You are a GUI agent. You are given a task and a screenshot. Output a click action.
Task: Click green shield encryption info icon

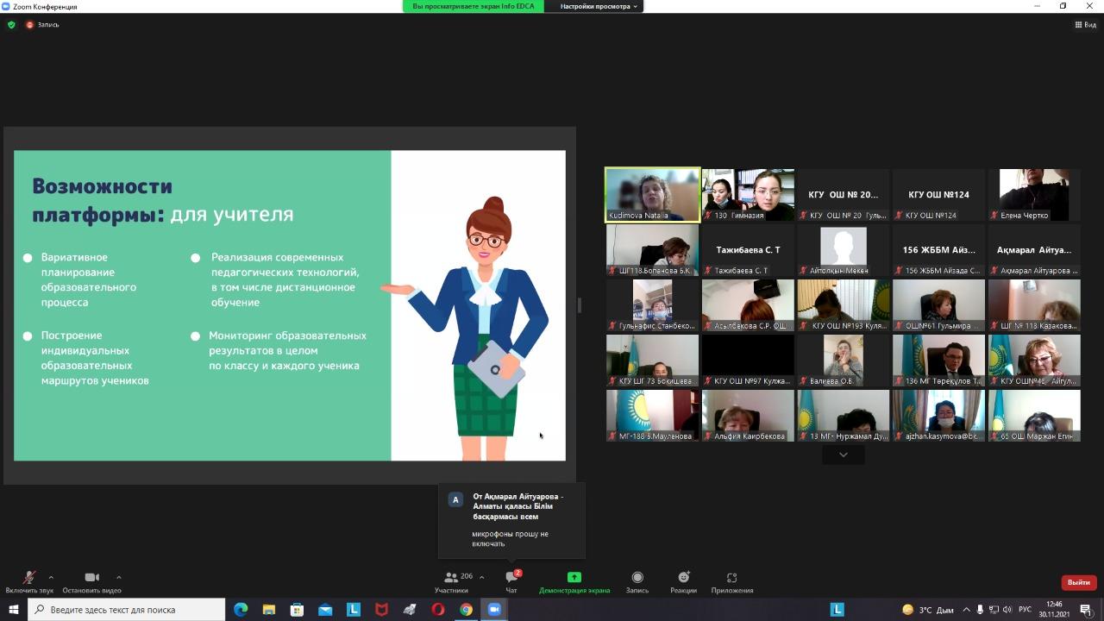(x=11, y=25)
